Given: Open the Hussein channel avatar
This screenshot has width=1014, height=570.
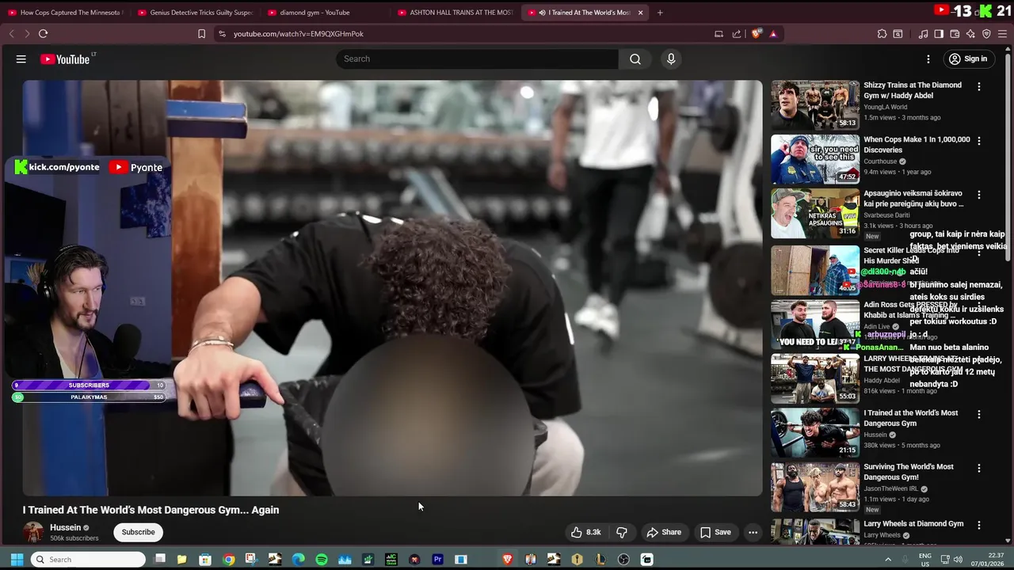Looking at the screenshot, I should click(x=33, y=532).
